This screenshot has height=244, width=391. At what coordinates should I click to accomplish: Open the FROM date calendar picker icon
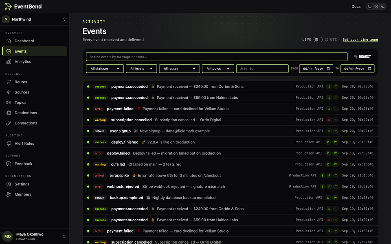pos(328,68)
